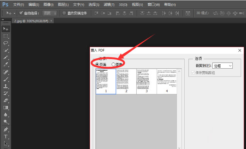Click 3D rotate mode icon
The height and width of the screenshot is (149, 246).
click(x=216, y=13)
